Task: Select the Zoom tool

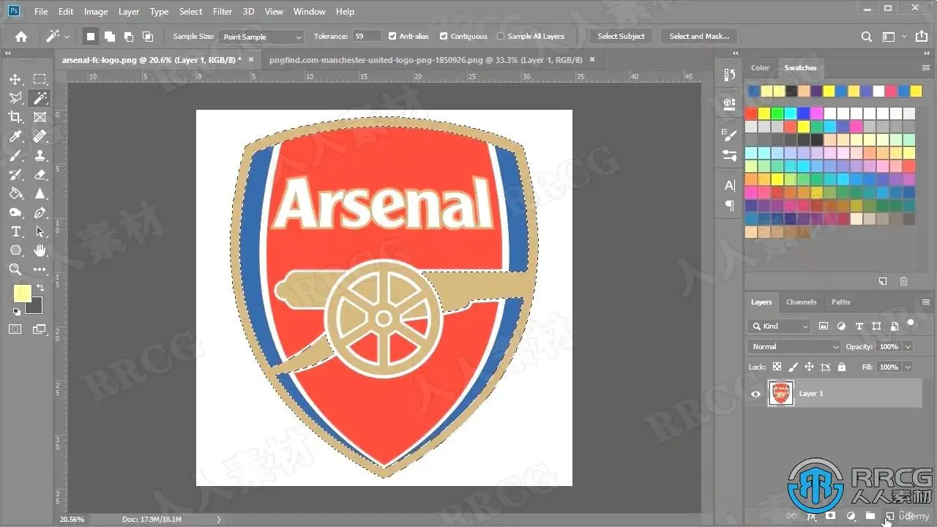Action: [x=15, y=270]
